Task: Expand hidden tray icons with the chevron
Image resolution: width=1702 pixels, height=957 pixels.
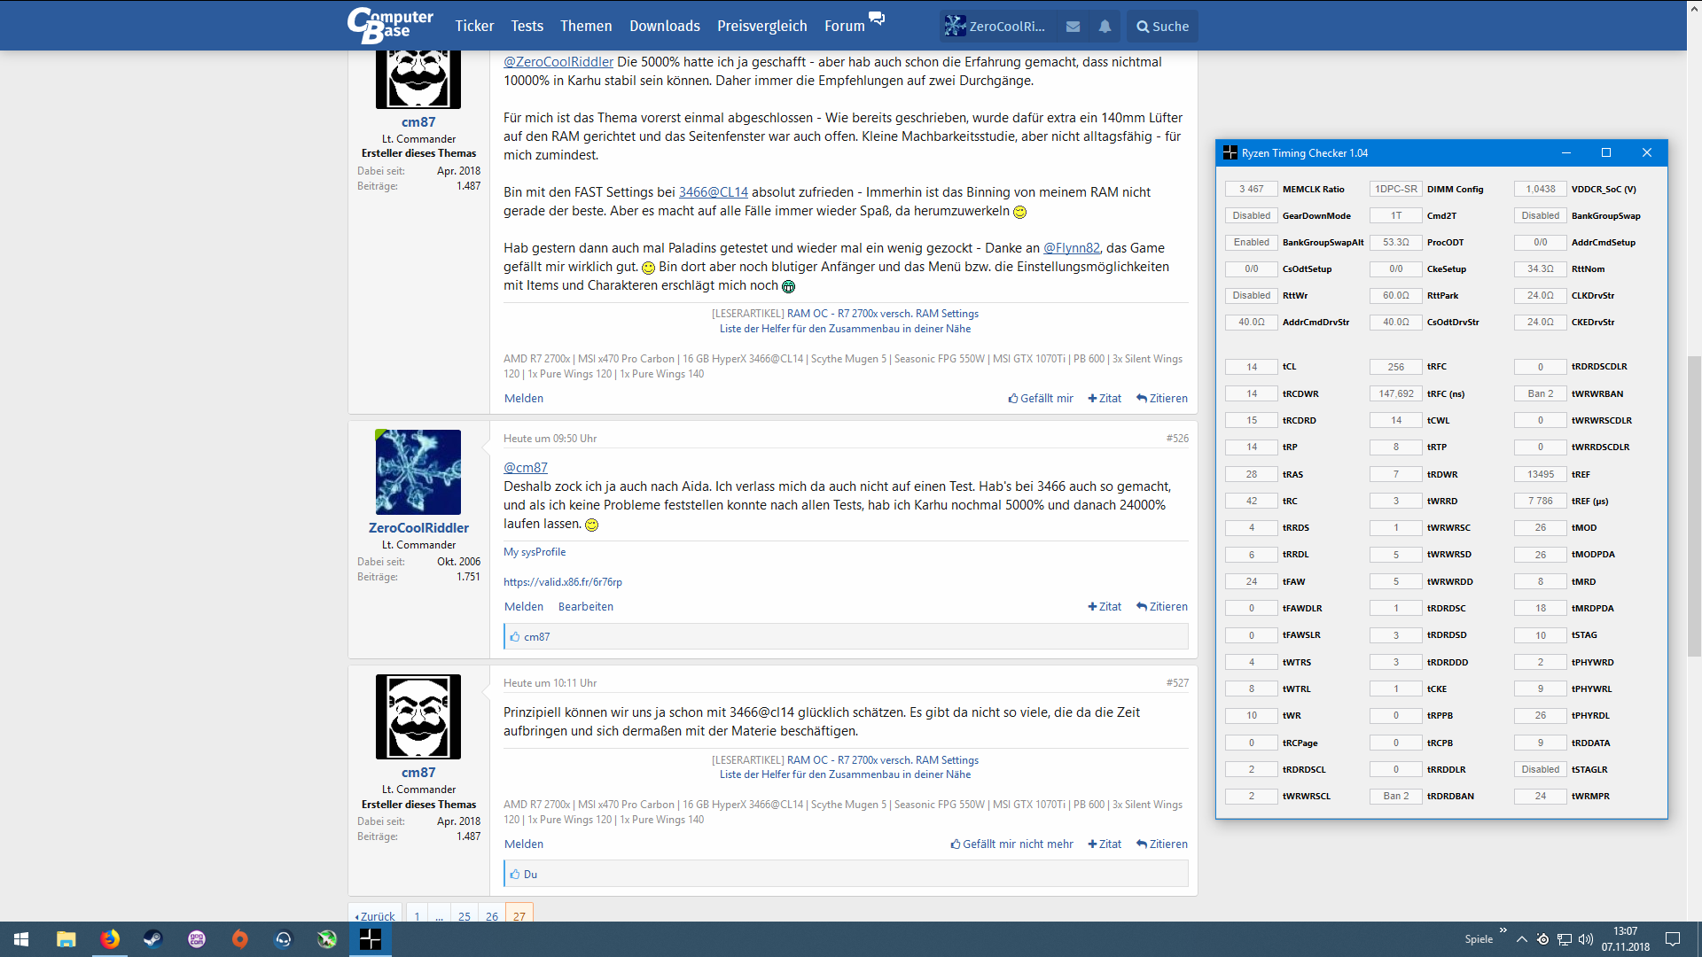Action: point(1522,938)
